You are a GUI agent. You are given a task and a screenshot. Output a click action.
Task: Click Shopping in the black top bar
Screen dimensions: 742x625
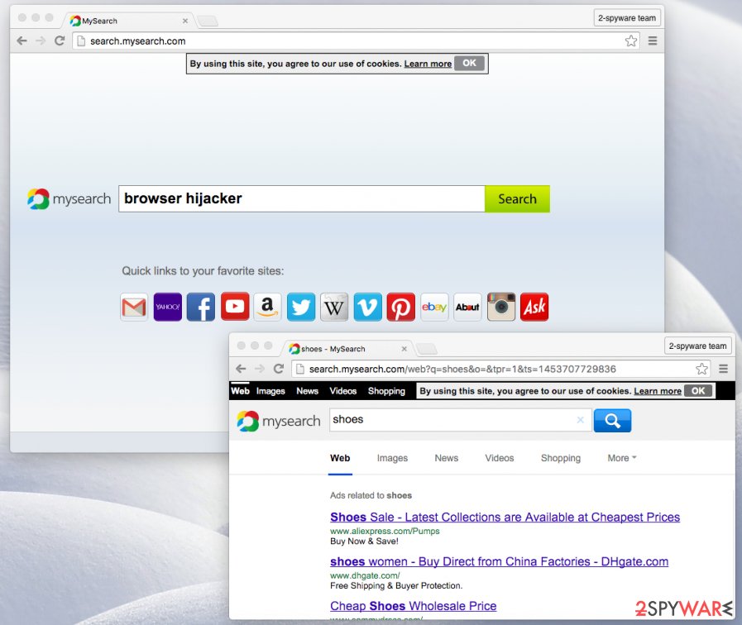(386, 391)
